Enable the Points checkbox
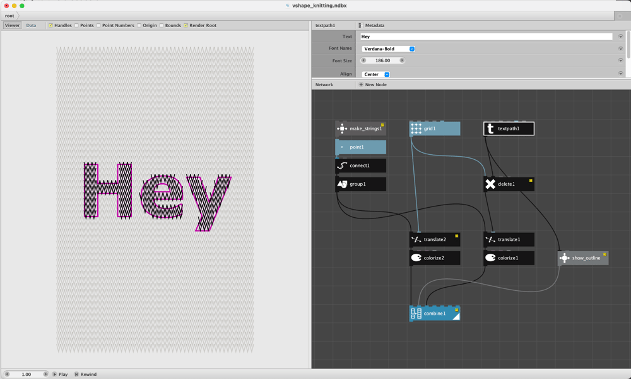This screenshot has height=379, width=631. coord(76,25)
